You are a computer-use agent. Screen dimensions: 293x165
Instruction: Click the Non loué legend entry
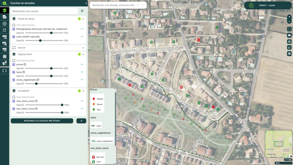(98, 157)
